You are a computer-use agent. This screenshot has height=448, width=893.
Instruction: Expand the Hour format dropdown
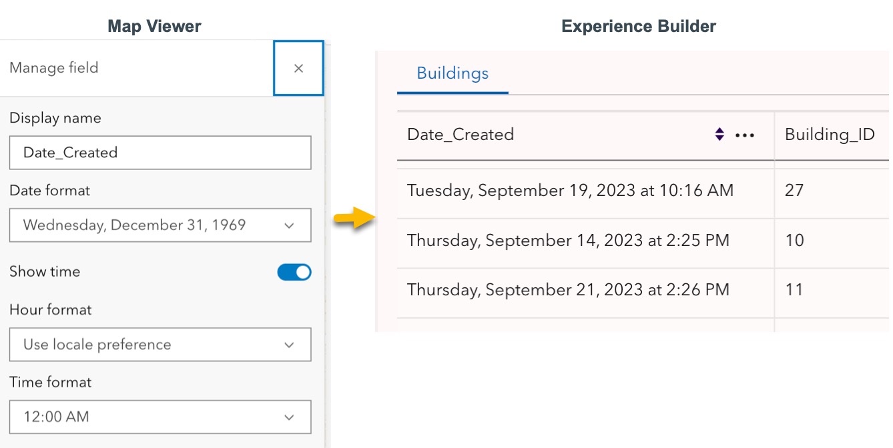pyautogui.click(x=160, y=345)
